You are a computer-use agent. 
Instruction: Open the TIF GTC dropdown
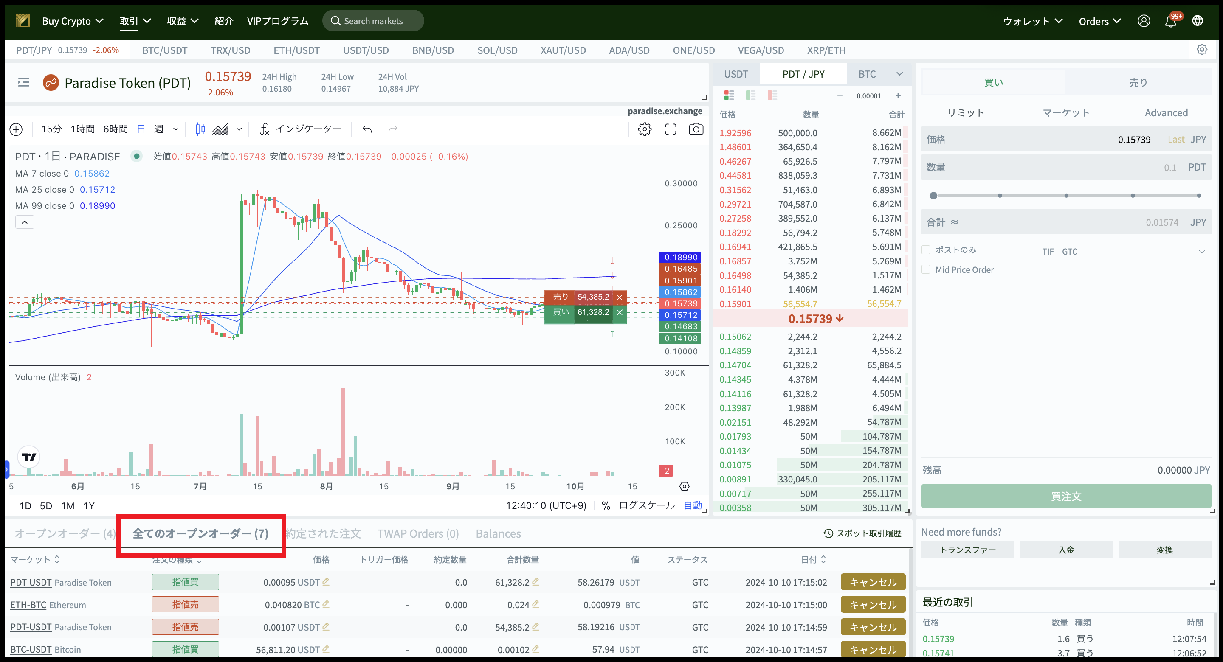pos(1123,252)
